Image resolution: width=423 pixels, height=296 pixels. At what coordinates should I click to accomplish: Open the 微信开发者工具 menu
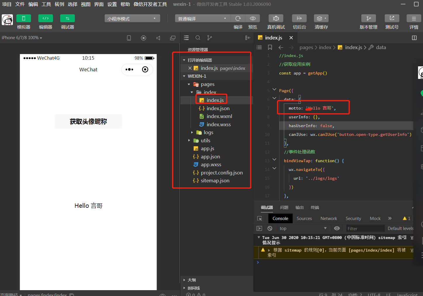[x=150, y=4]
